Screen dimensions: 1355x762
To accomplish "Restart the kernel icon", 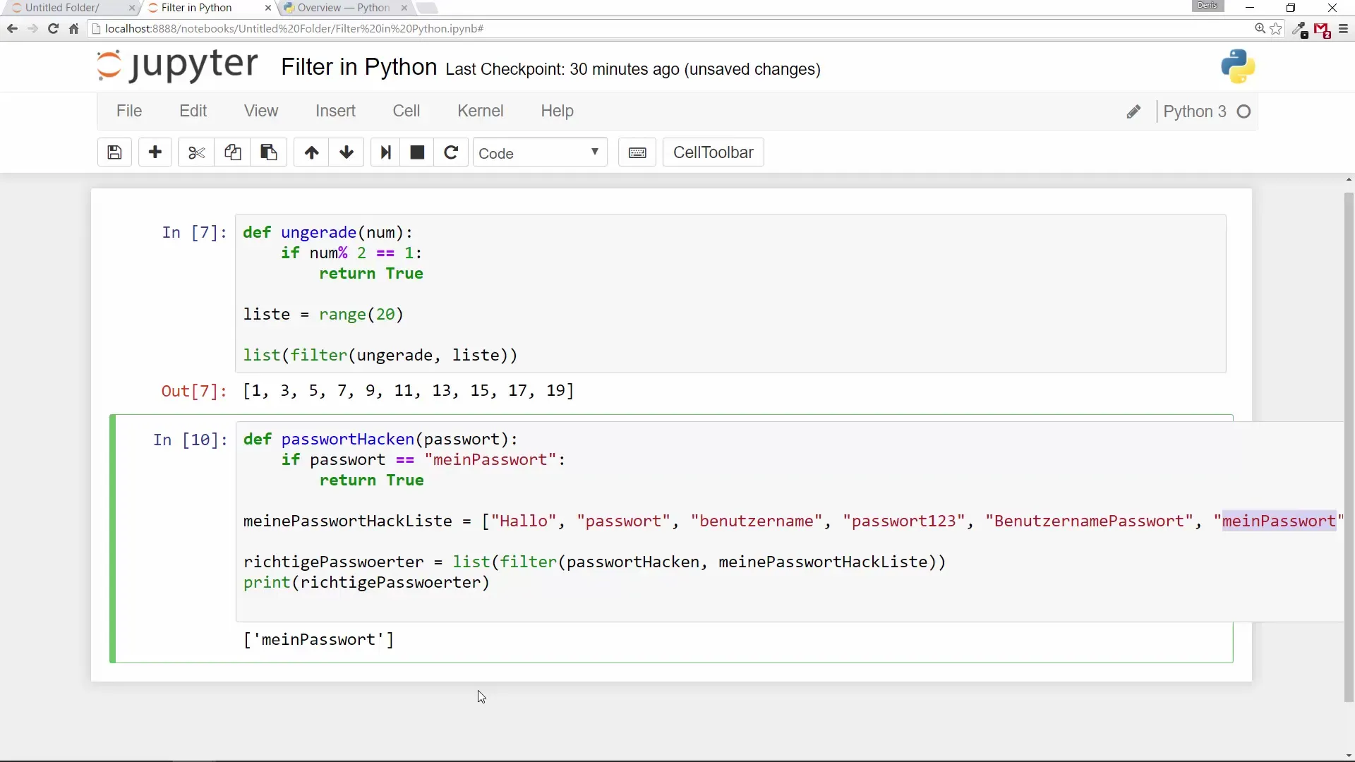I will 451,152.
